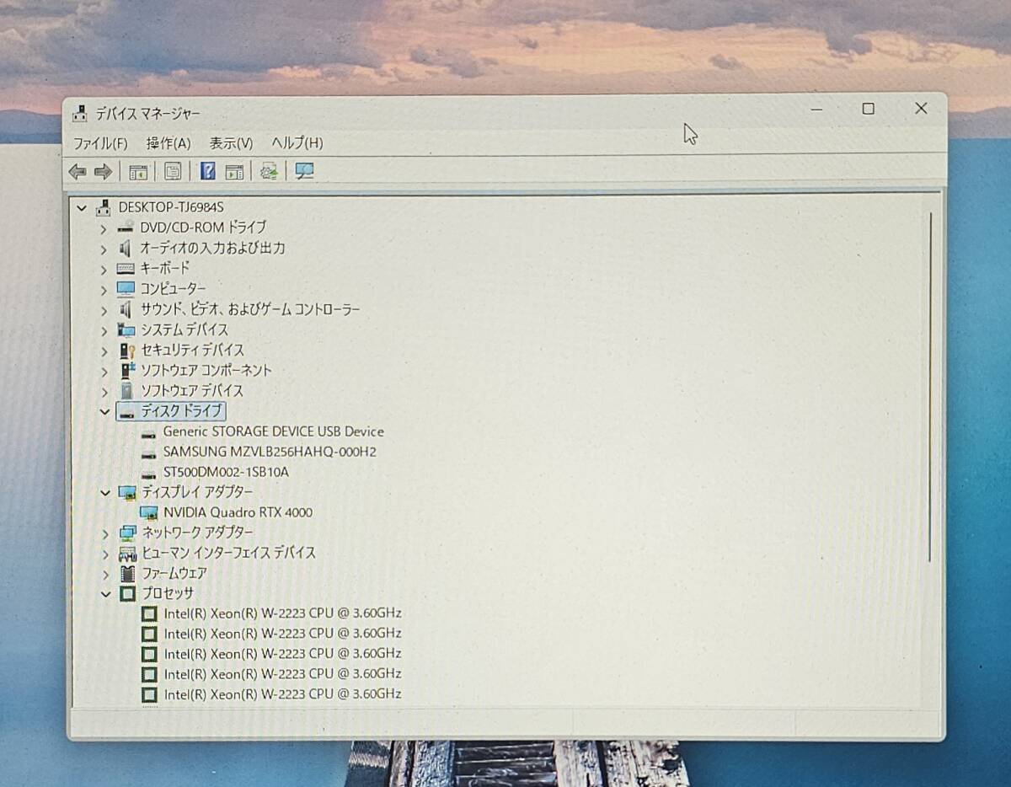Click the NVIDIA Quadro RTX 4000 device icon
The width and height of the screenshot is (1011, 787).
(x=149, y=512)
